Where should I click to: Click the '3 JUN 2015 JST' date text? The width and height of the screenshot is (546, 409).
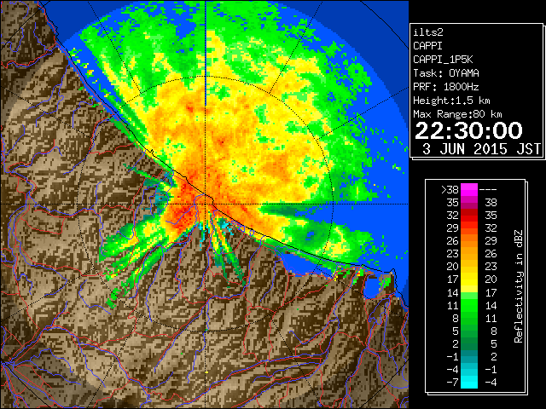(481, 149)
